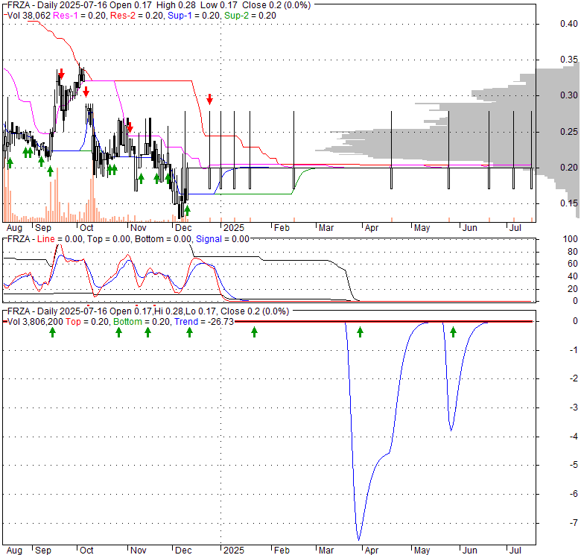Click the red down arrow near early November

(x=130, y=127)
